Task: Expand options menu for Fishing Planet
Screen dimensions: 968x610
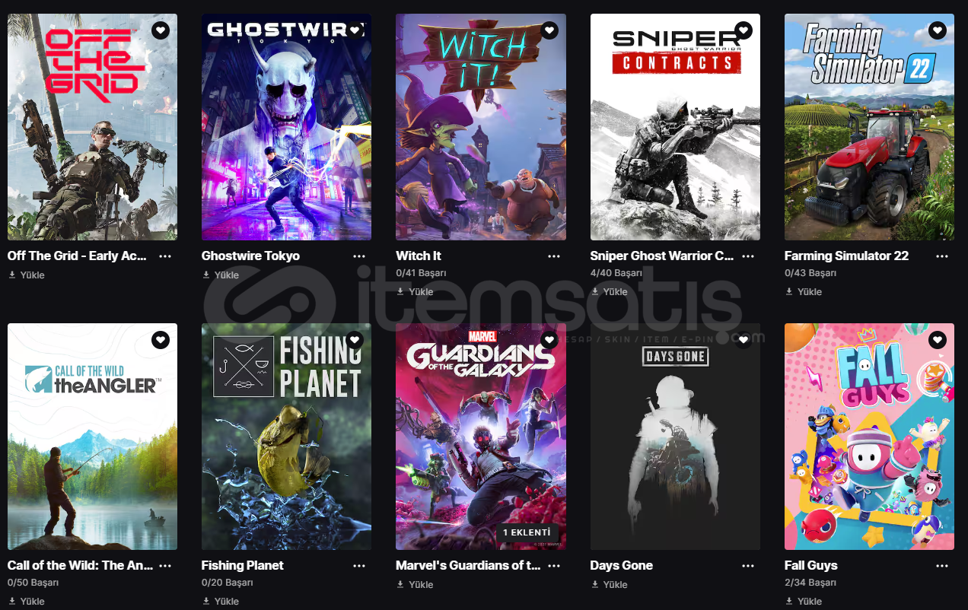Action: (x=359, y=566)
